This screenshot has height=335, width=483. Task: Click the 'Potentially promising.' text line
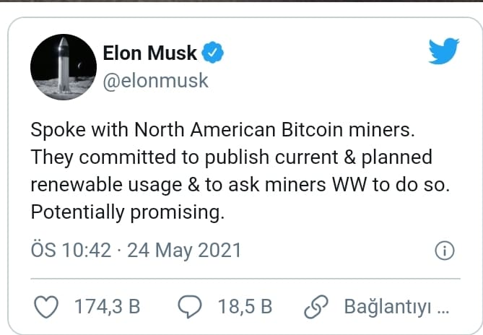coord(128,212)
